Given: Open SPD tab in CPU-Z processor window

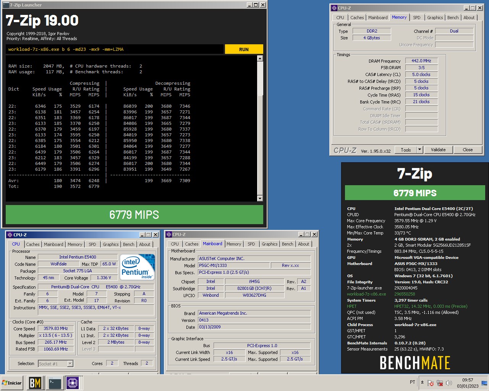Looking at the screenshot, I should (x=92, y=244).
